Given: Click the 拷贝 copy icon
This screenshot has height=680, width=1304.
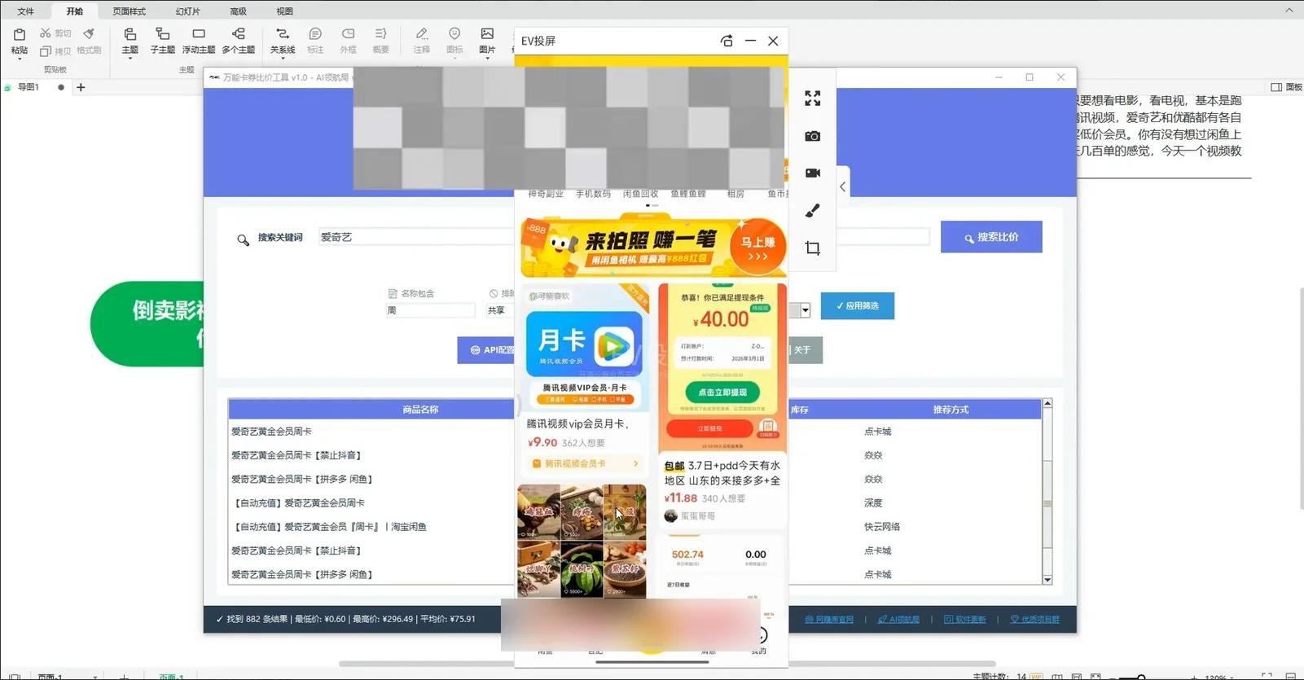Looking at the screenshot, I should point(46,51).
